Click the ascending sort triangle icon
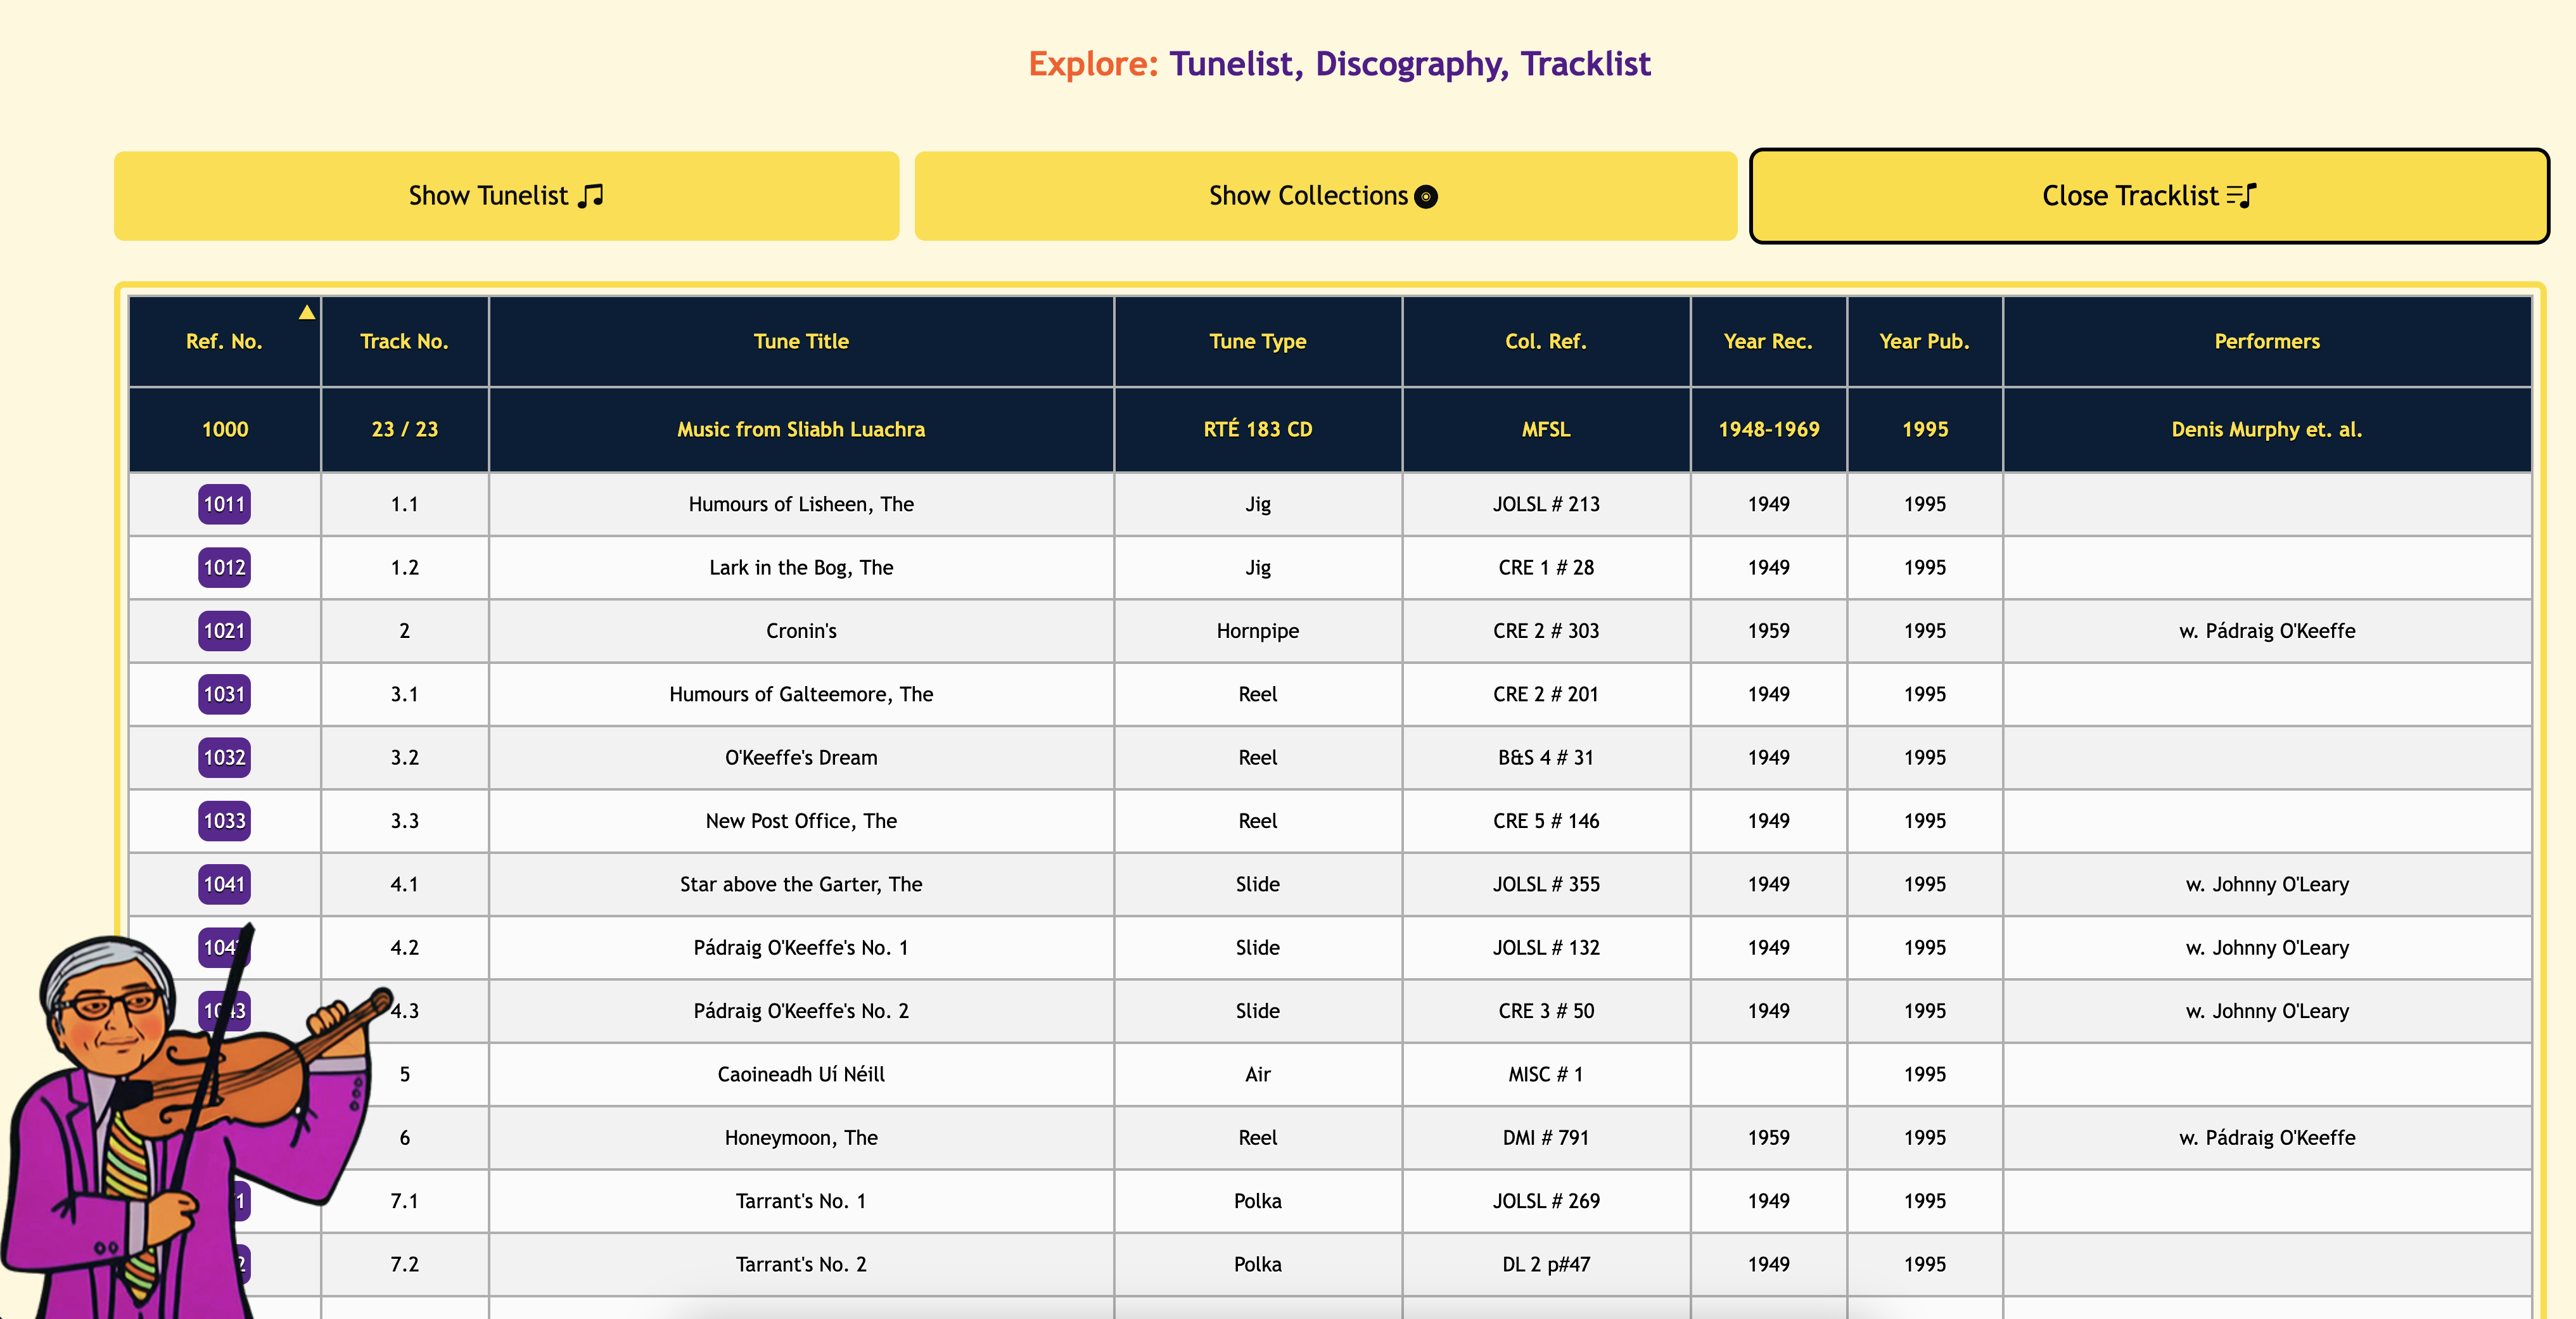Image resolution: width=2576 pixels, height=1319 pixels. (x=307, y=312)
